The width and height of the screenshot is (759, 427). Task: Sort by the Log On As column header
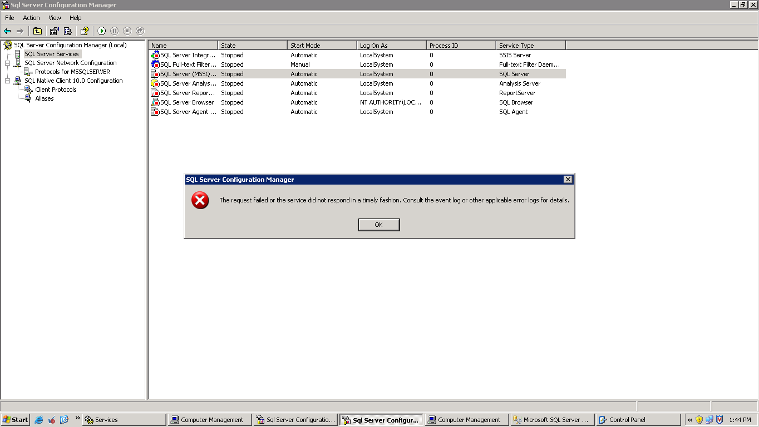pyautogui.click(x=392, y=46)
